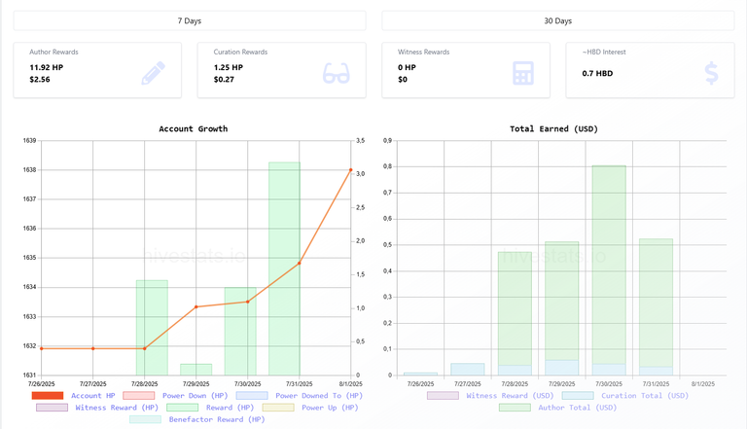Click the Power Up (HP) legend label
This screenshot has width=747, height=429.
(330, 408)
